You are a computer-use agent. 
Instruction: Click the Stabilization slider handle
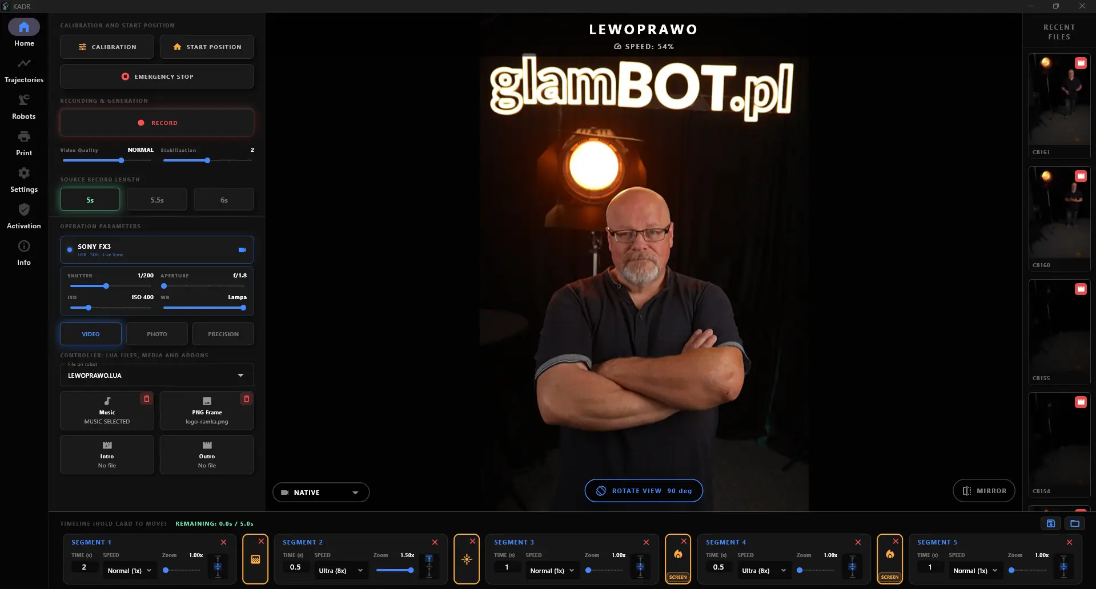coord(207,160)
